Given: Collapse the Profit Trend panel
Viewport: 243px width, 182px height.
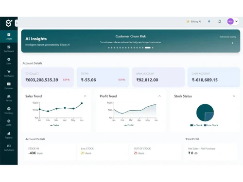Looking at the screenshot, I should point(159,96).
